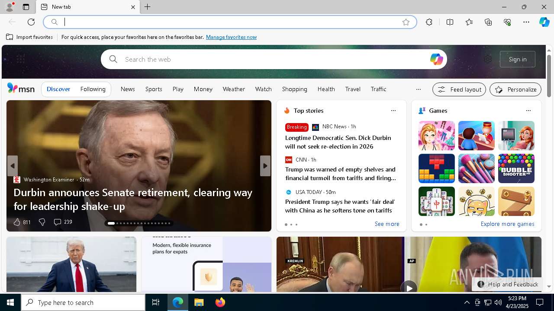Click the msn logo
Viewport: 554px width, 311px height.
point(21,89)
